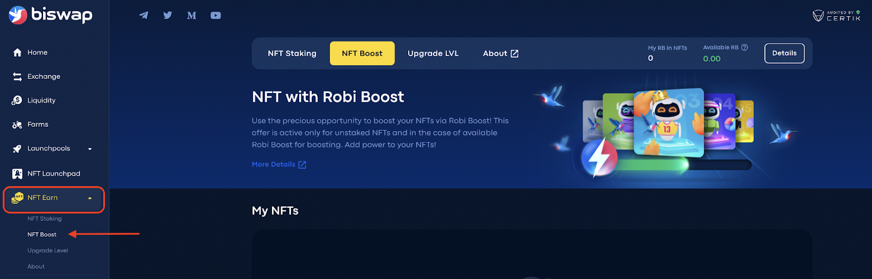Expand the Launchpools submenu arrow
872x279 pixels.
[x=90, y=149]
